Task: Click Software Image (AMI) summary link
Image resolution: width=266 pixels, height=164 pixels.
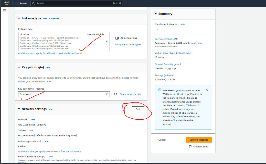Action: click(166, 39)
